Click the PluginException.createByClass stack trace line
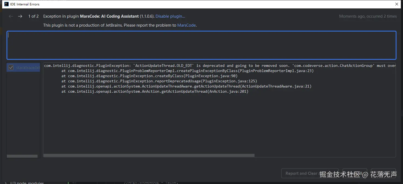403x184 pixels. (x=150, y=76)
